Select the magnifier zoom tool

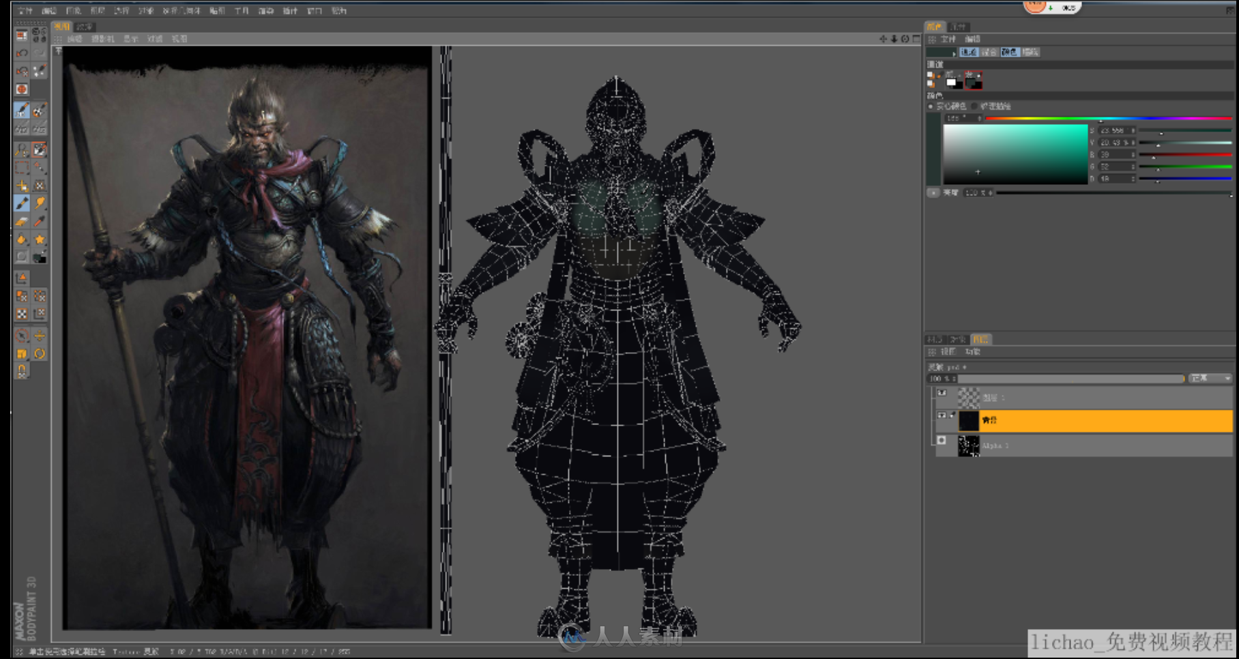pyautogui.click(x=22, y=149)
